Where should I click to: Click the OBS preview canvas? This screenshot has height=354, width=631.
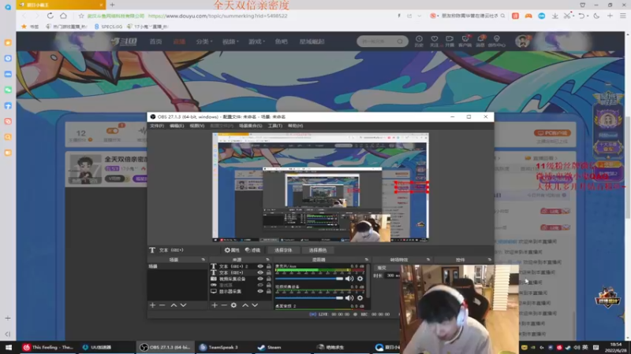(x=320, y=187)
